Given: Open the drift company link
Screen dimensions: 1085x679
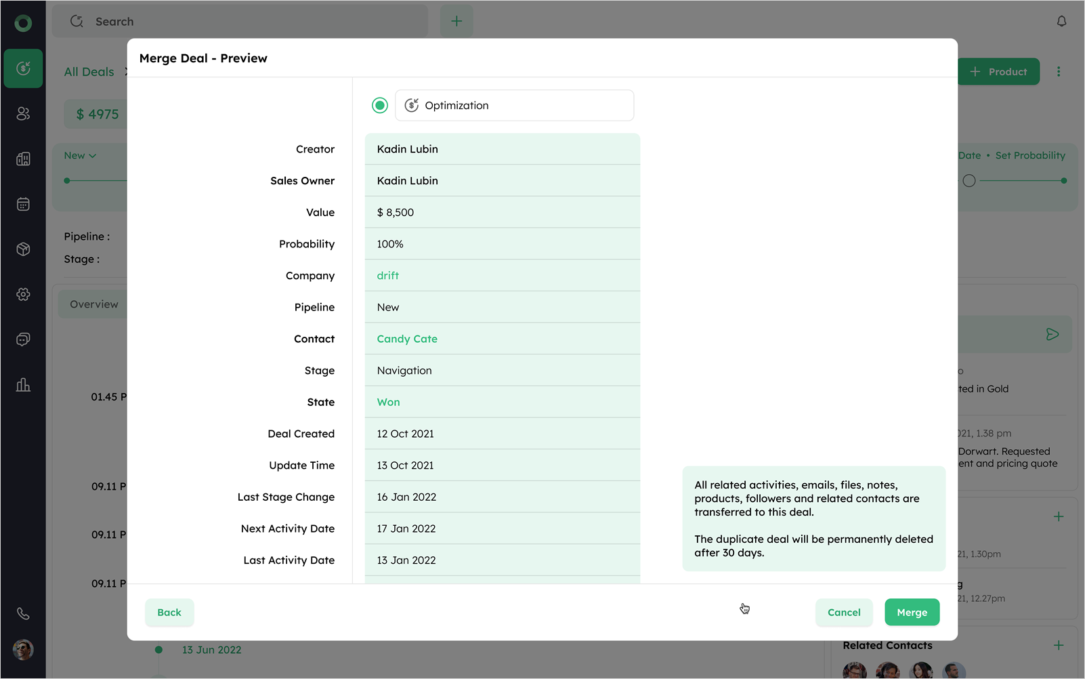Looking at the screenshot, I should 388,275.
